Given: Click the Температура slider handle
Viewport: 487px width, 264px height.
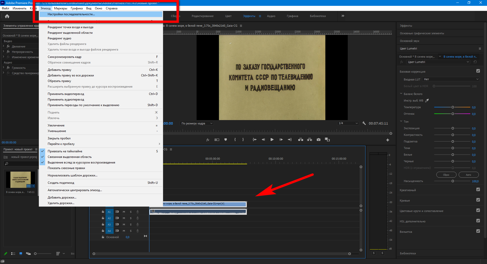Looking at the screenshot, I should pyautogui.click(x=453, y=107).
